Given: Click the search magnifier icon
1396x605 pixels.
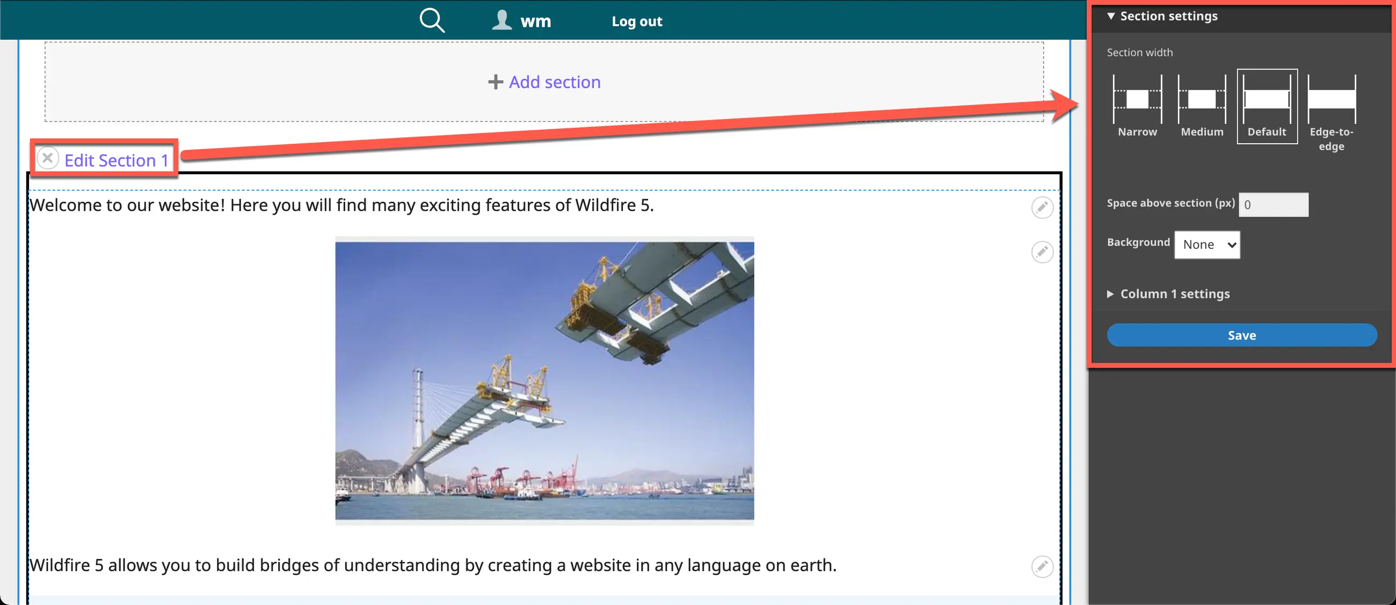Looking at the screenshot, I should 432,20.
